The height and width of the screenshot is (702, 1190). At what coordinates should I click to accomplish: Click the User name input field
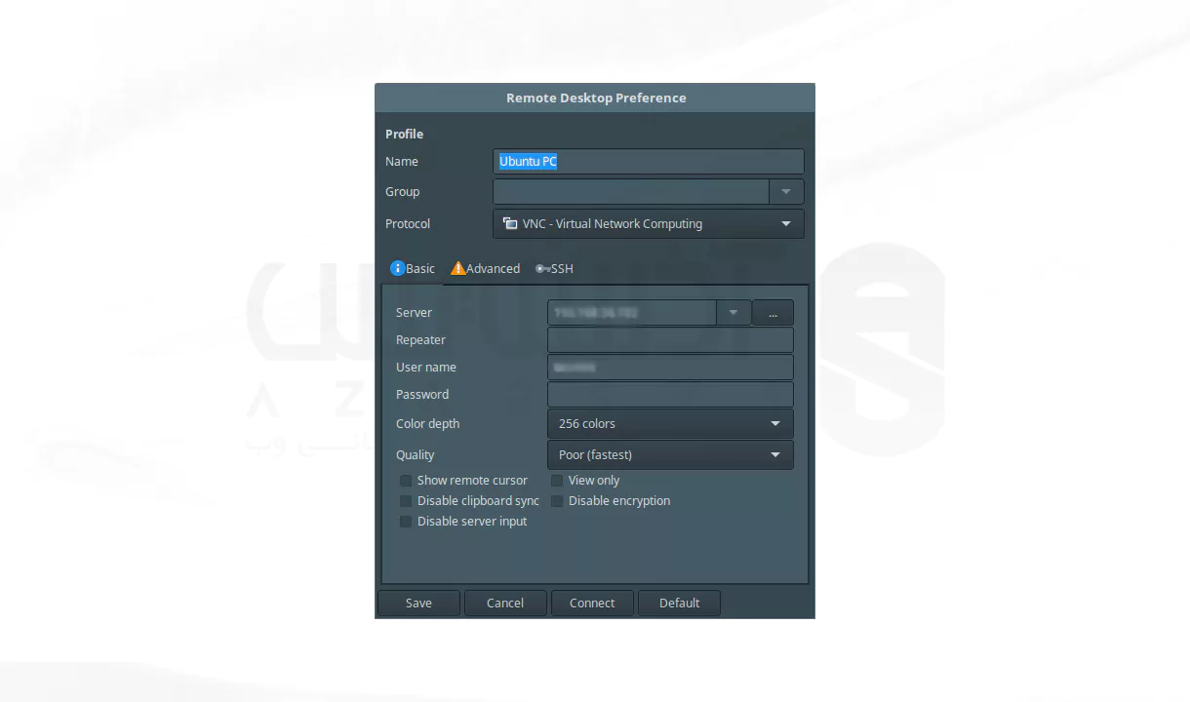(x=670, y=368)
